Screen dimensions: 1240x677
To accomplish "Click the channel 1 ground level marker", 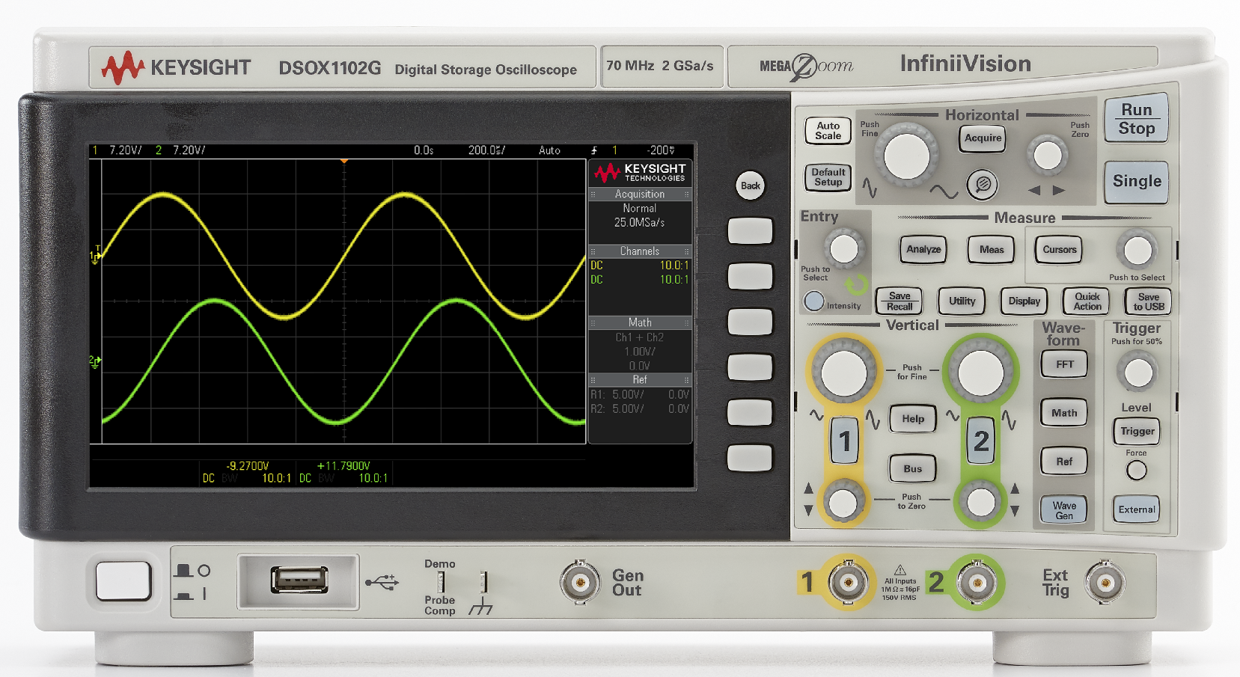I will (96, 255).
